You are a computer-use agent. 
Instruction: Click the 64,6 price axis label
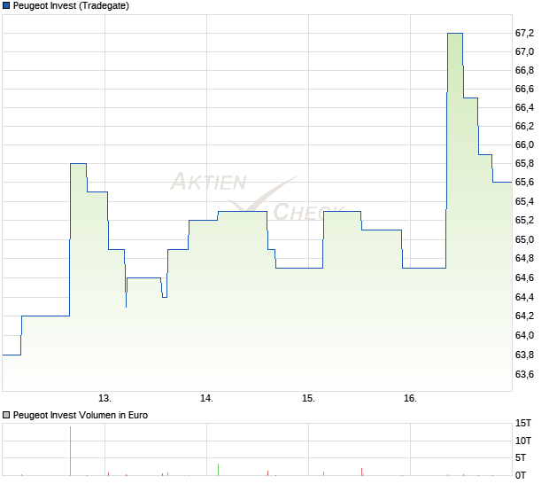[524, 277]
